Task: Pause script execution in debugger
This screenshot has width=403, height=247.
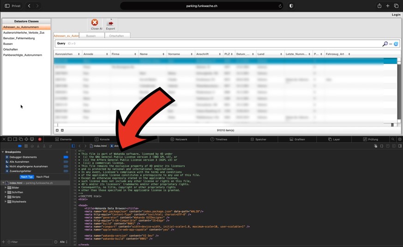Action: 26,146
